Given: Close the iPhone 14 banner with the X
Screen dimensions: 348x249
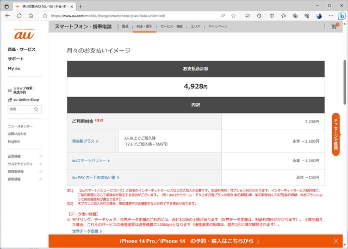Looking at the screenshot, I should [336, 241].
